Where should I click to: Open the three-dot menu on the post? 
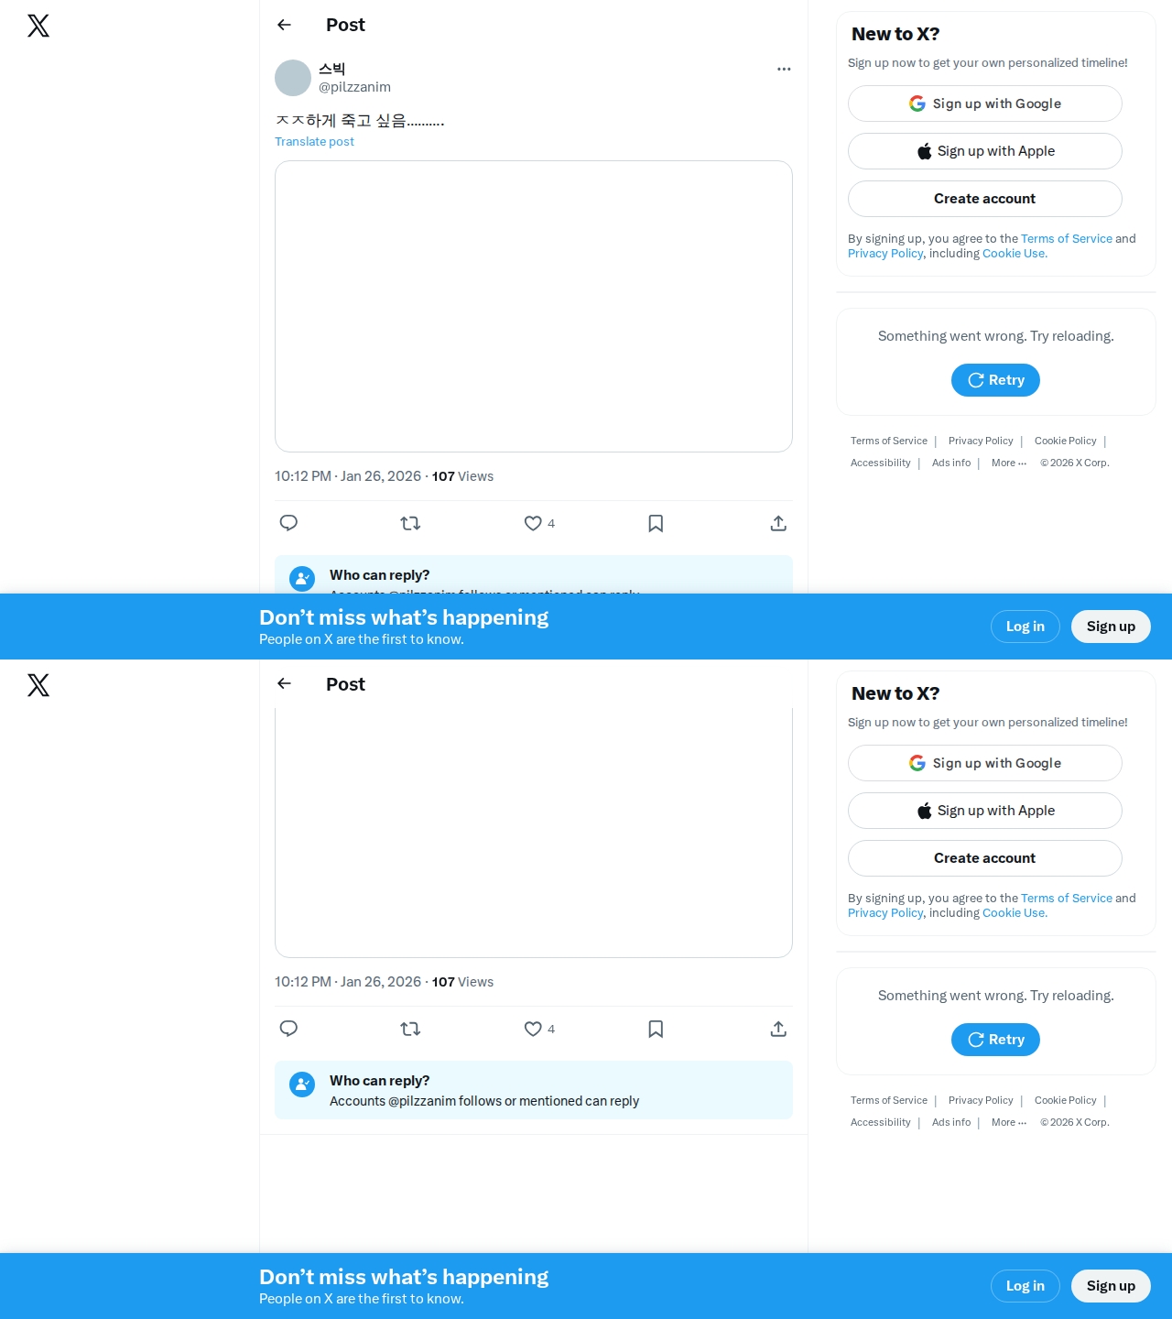(784, 69)
